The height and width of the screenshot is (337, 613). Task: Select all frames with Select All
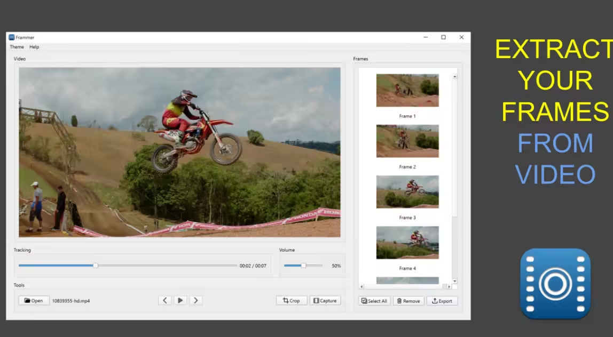(x=374, y=301)
